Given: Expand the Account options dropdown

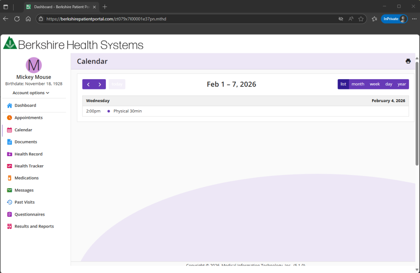Looking at the screenshot, I should point(31,93).
